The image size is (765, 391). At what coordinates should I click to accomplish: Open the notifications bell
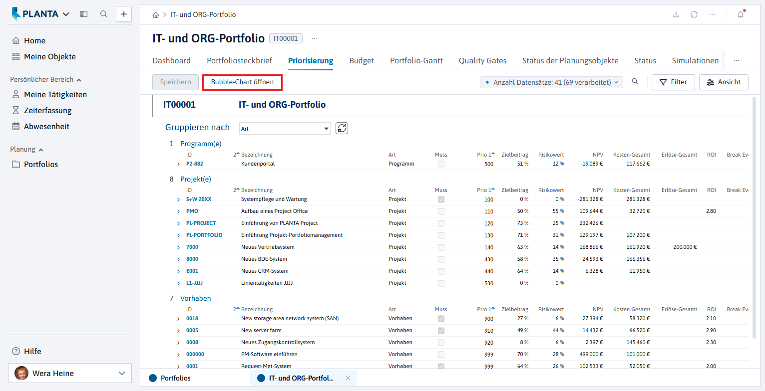coord(741,14)
